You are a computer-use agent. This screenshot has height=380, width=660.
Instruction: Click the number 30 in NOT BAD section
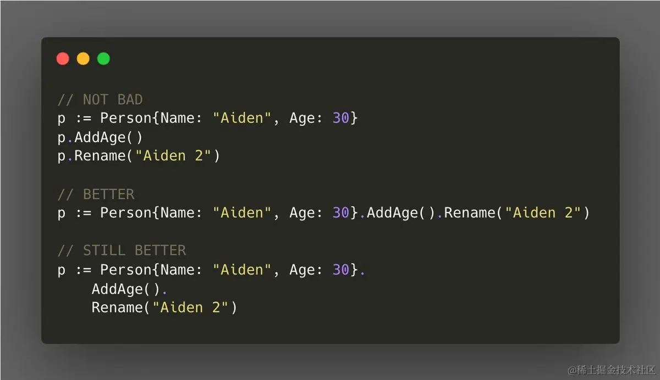[341, 118]
